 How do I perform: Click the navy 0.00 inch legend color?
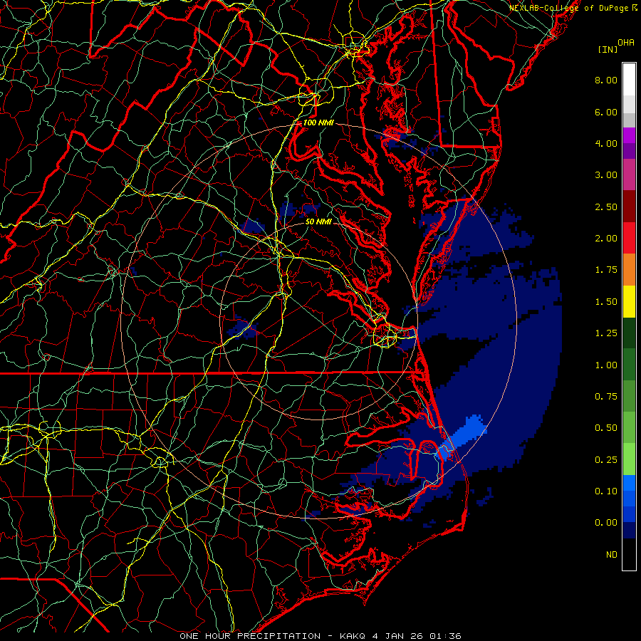(x=629, y=530)
